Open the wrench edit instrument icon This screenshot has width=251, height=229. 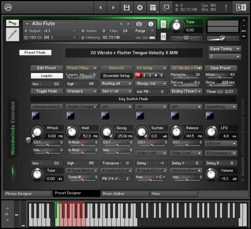click(12, 23)
